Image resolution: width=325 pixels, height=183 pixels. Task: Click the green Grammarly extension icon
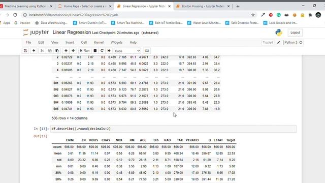click(x=279, y=15)
